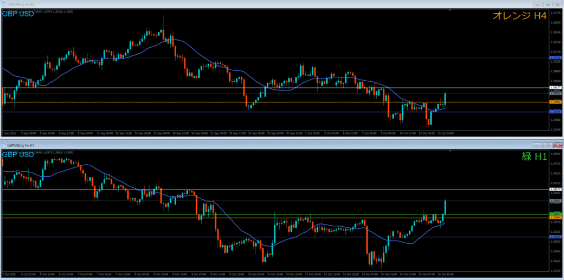
Task: Click the chart icon in H1 title bar
Action: coord(4,145)
